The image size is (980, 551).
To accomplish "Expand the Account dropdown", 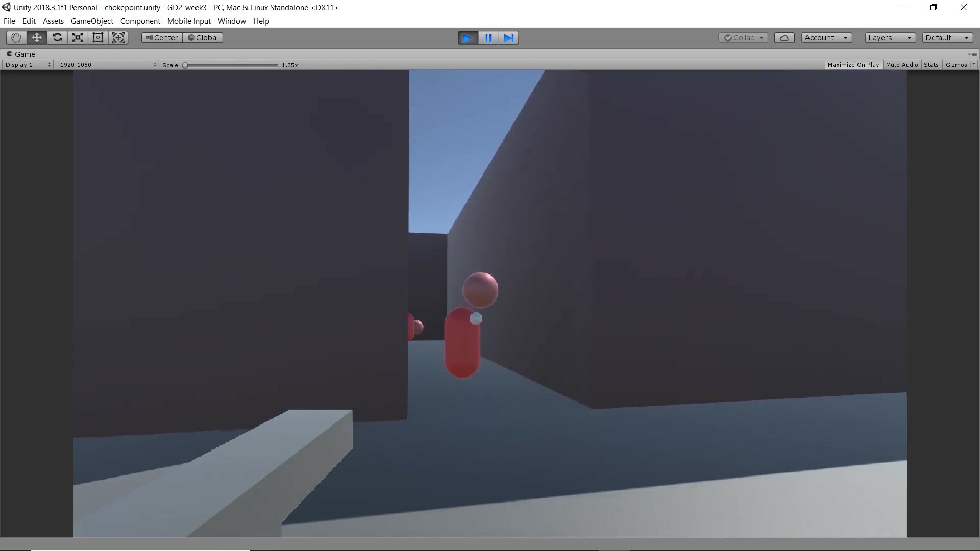I will [x=826, y=38].
